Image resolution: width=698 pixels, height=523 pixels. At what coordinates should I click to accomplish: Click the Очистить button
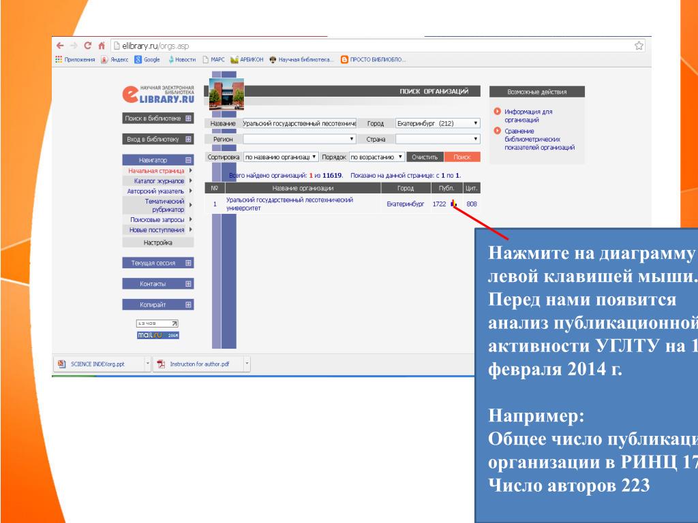425,157
